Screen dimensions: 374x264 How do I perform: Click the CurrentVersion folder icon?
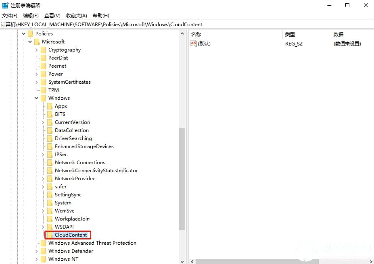50,122
